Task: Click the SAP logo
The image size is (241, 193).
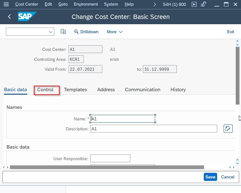Action: [27, 16]
